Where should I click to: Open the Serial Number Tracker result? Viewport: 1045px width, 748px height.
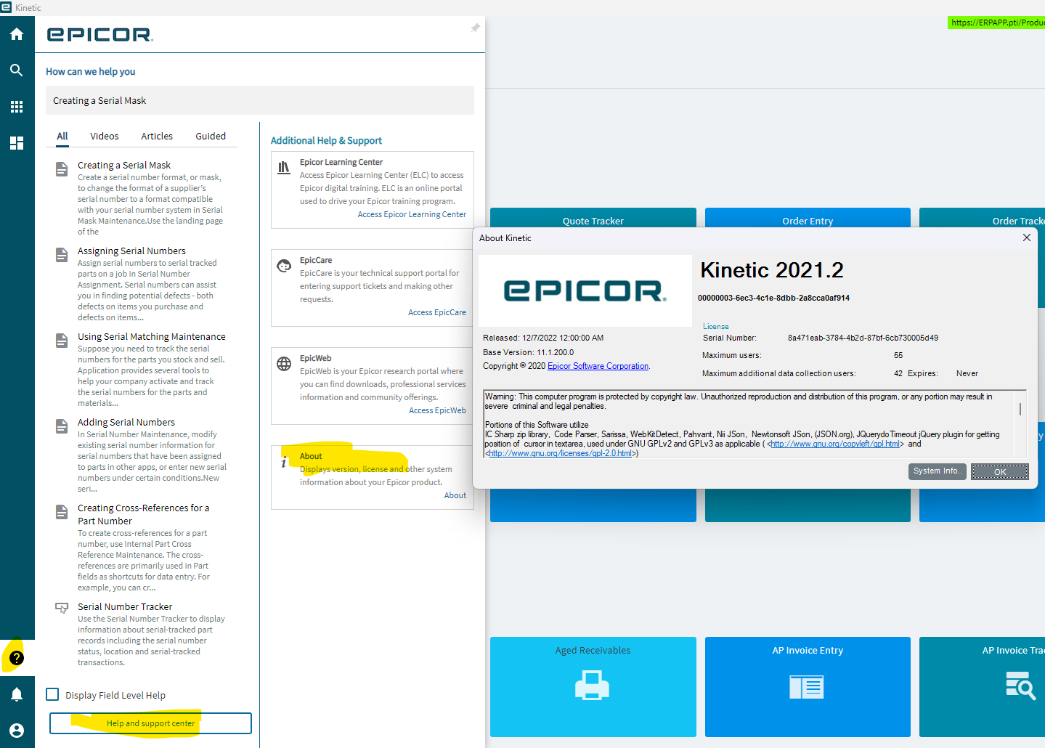tap(125, 606)
